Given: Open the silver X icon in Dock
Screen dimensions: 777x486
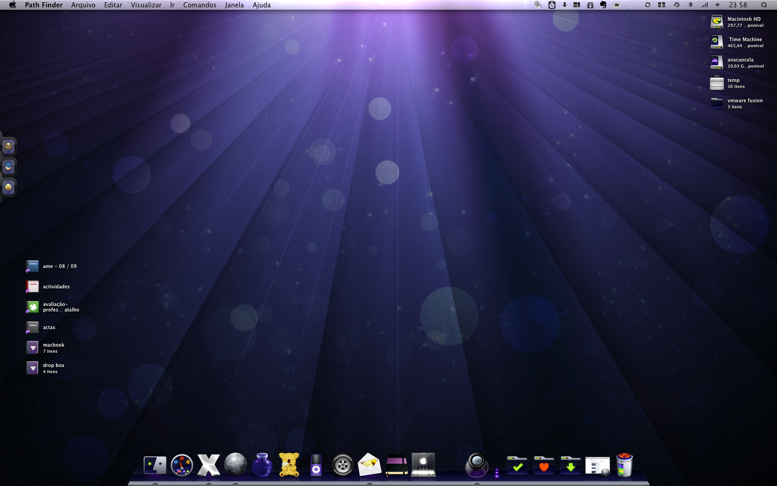Looking at the screenshot, I should click(209, 465).
